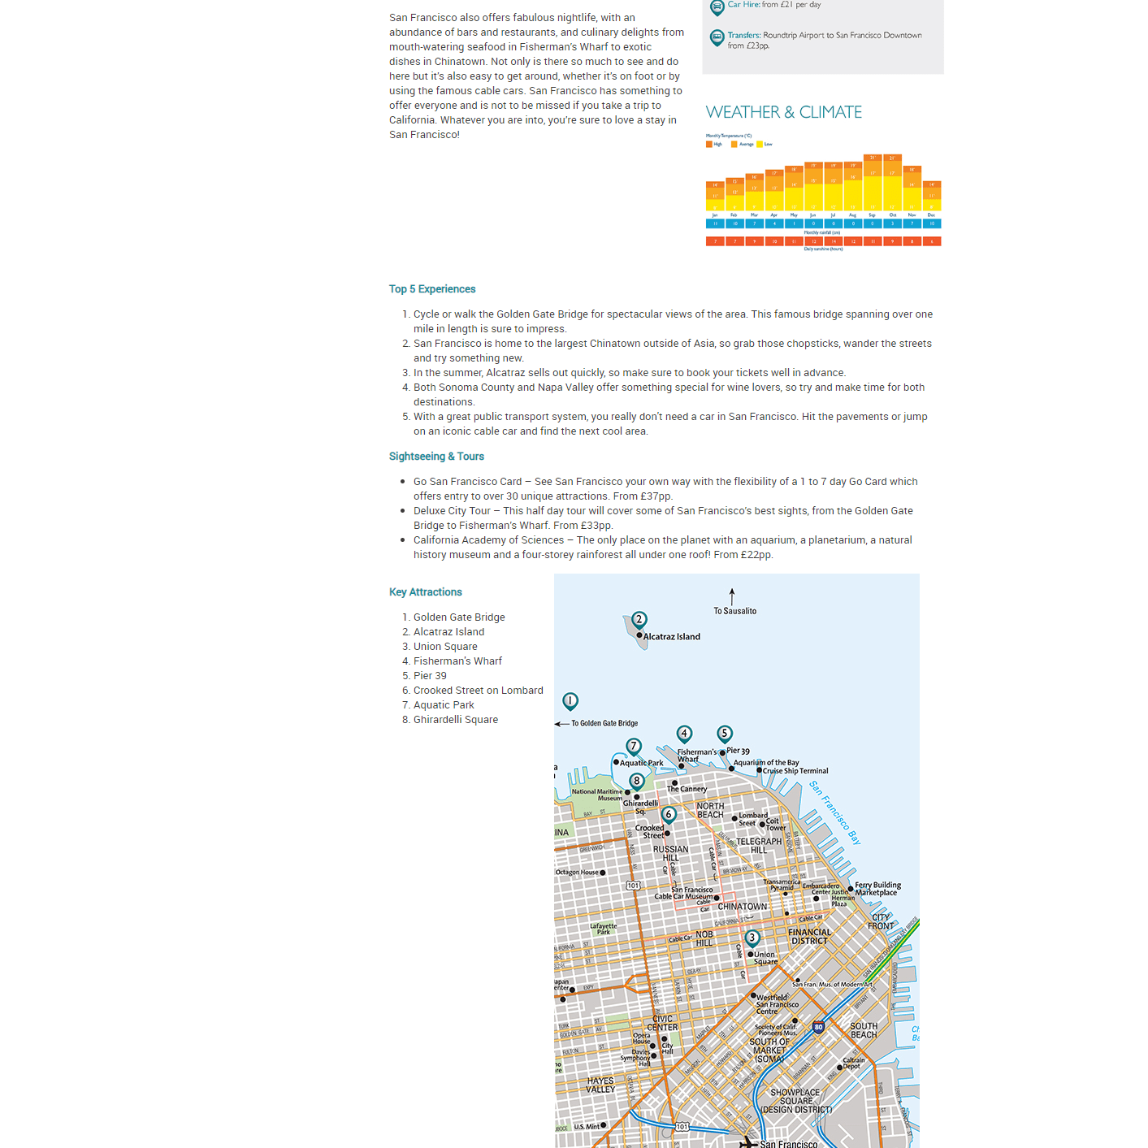
Task: Select marker 4 at Fisherman's Wharf
Action: click(685, 734)
